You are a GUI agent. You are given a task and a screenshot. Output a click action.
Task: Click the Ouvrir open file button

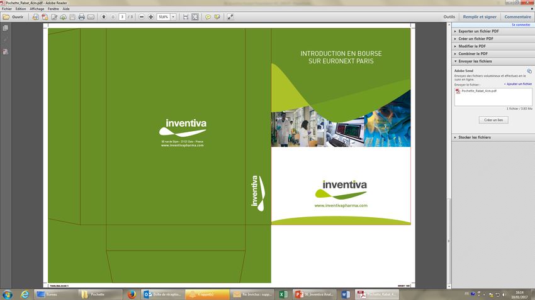(13, 17)
